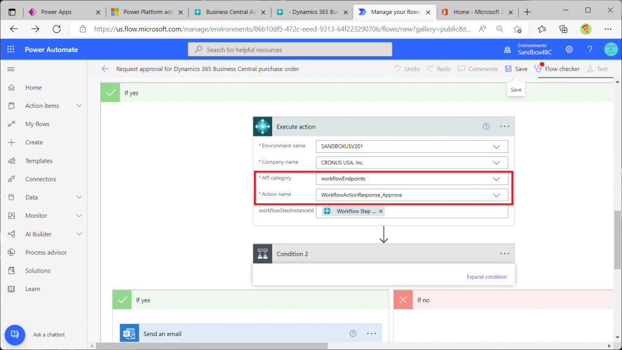Click the Ask a chatbot button
Image resolution: width=622 pixels, height=350 pixels.
coord(15,335)
